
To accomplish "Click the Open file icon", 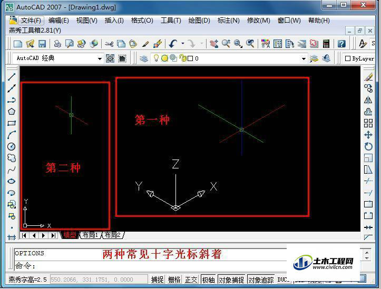I will tap(30, 44).
